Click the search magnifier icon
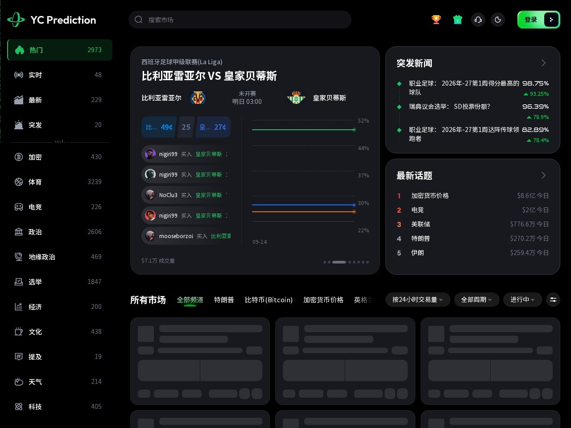The image size is (571, 428). 139,20
